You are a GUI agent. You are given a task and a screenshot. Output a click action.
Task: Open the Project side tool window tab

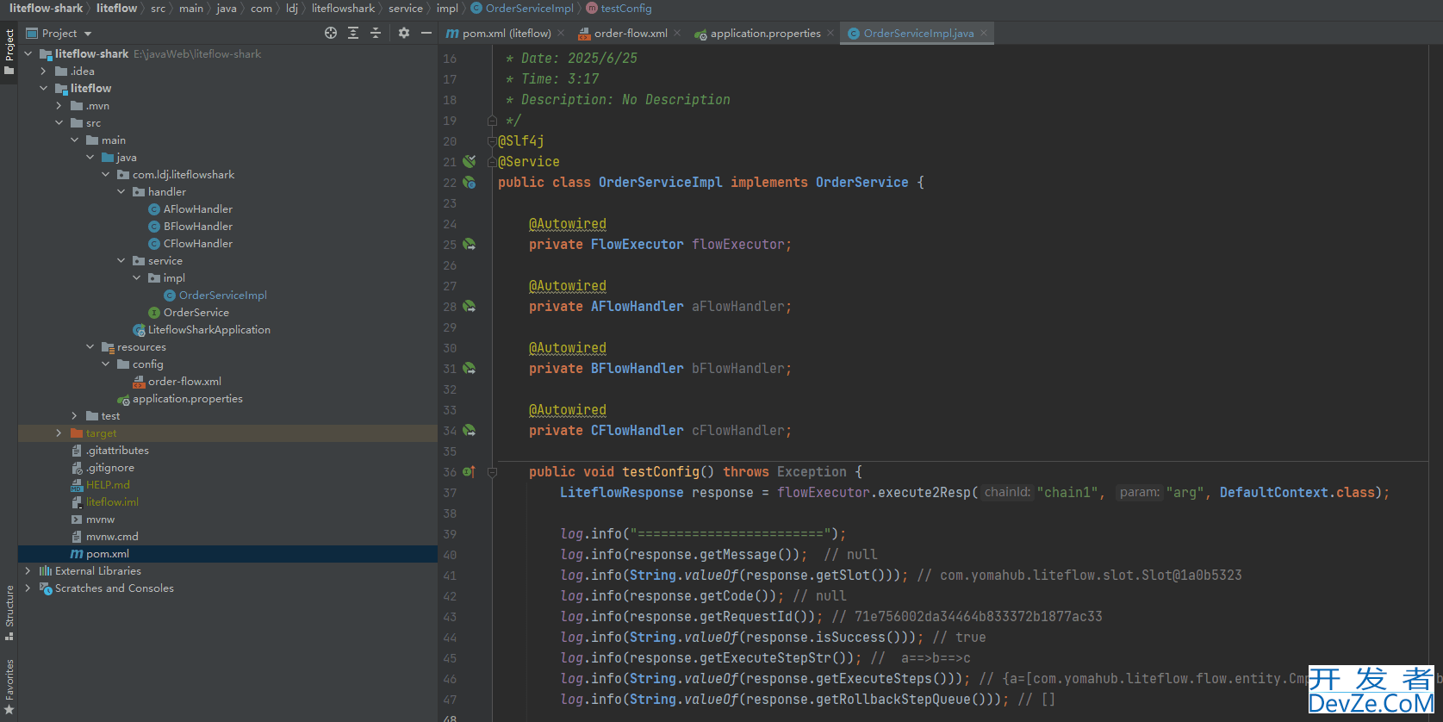click(9, 52)
